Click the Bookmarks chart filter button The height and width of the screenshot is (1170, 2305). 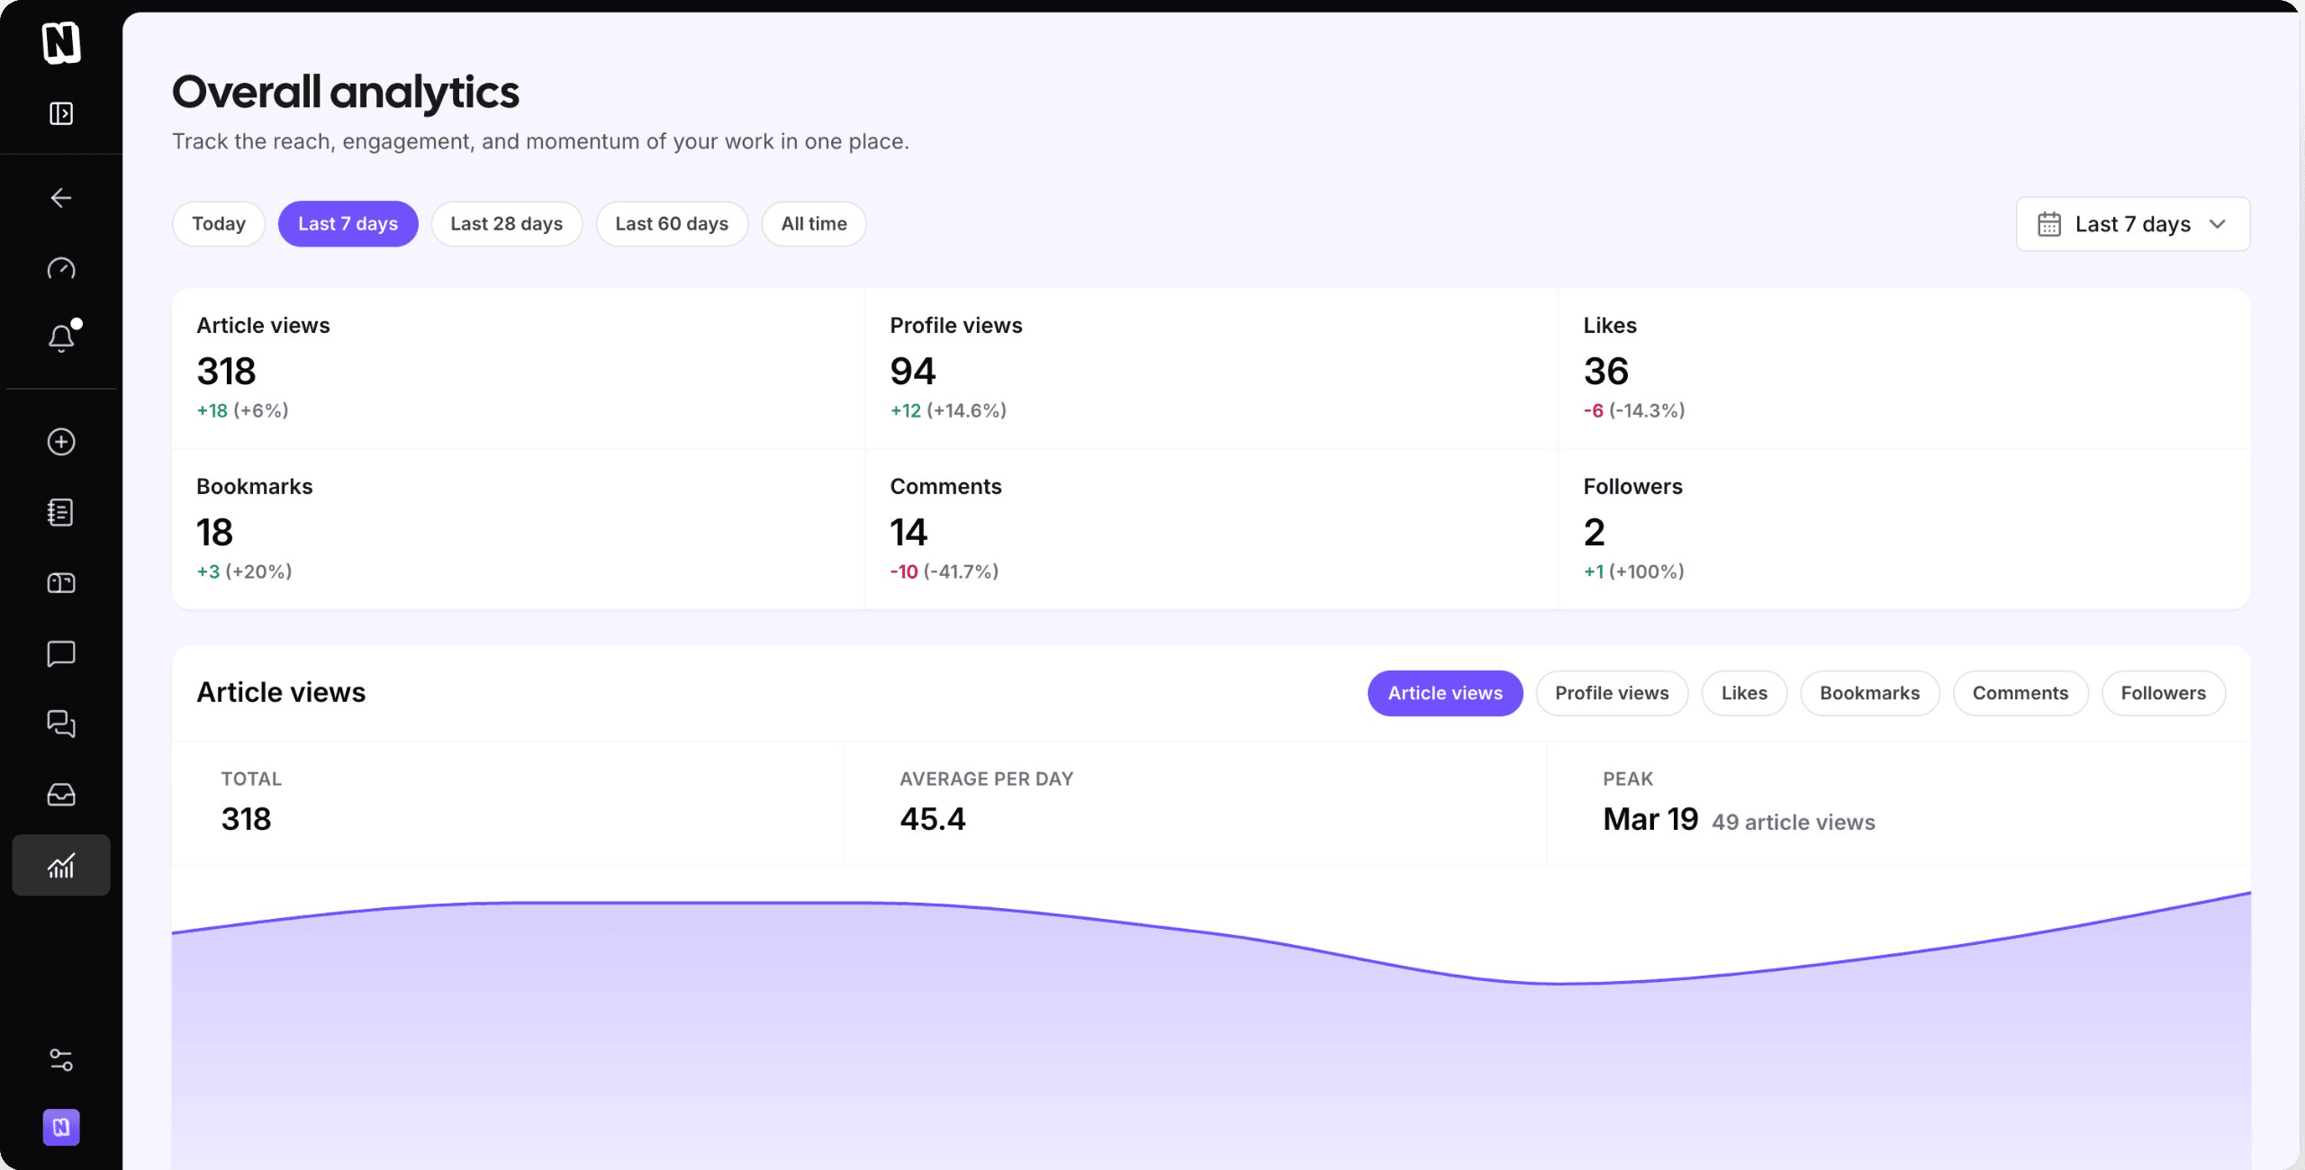[x=1869, y=693]
